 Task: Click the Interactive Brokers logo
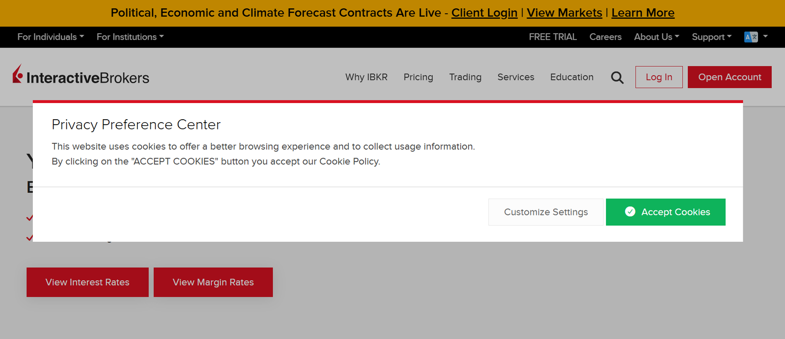pyautogui.click(x=81, y=77)
